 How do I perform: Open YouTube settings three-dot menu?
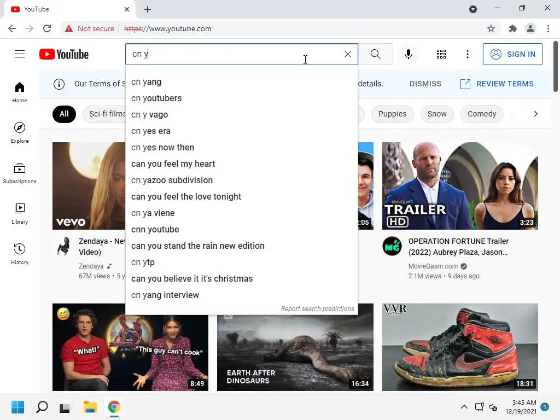[x=467, y=54]
